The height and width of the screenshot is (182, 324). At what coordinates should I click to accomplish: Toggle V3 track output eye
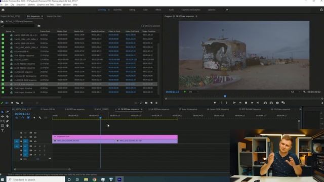click(35, 133)
